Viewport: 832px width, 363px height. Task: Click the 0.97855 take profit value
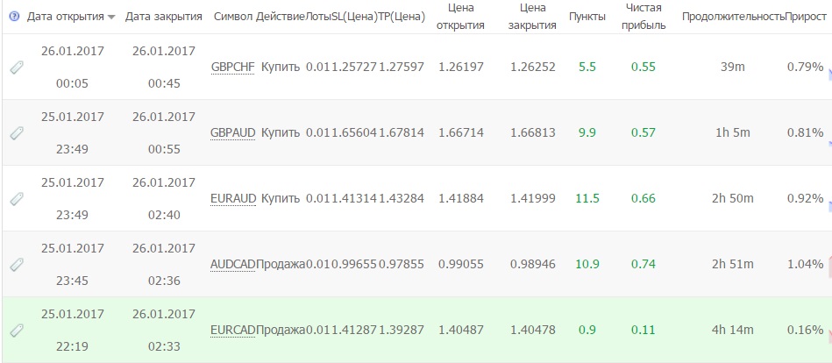click(402, 264)
